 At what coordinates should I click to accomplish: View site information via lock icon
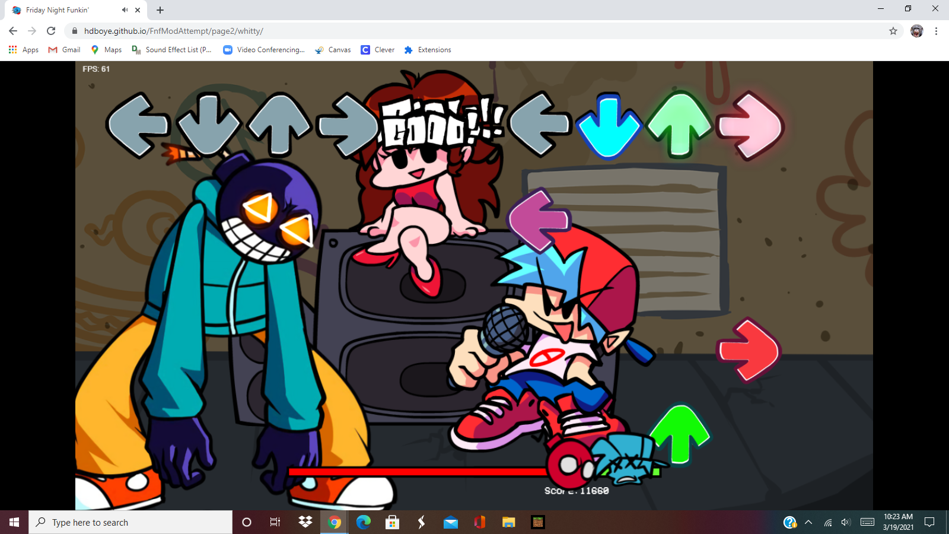point(74,31)
